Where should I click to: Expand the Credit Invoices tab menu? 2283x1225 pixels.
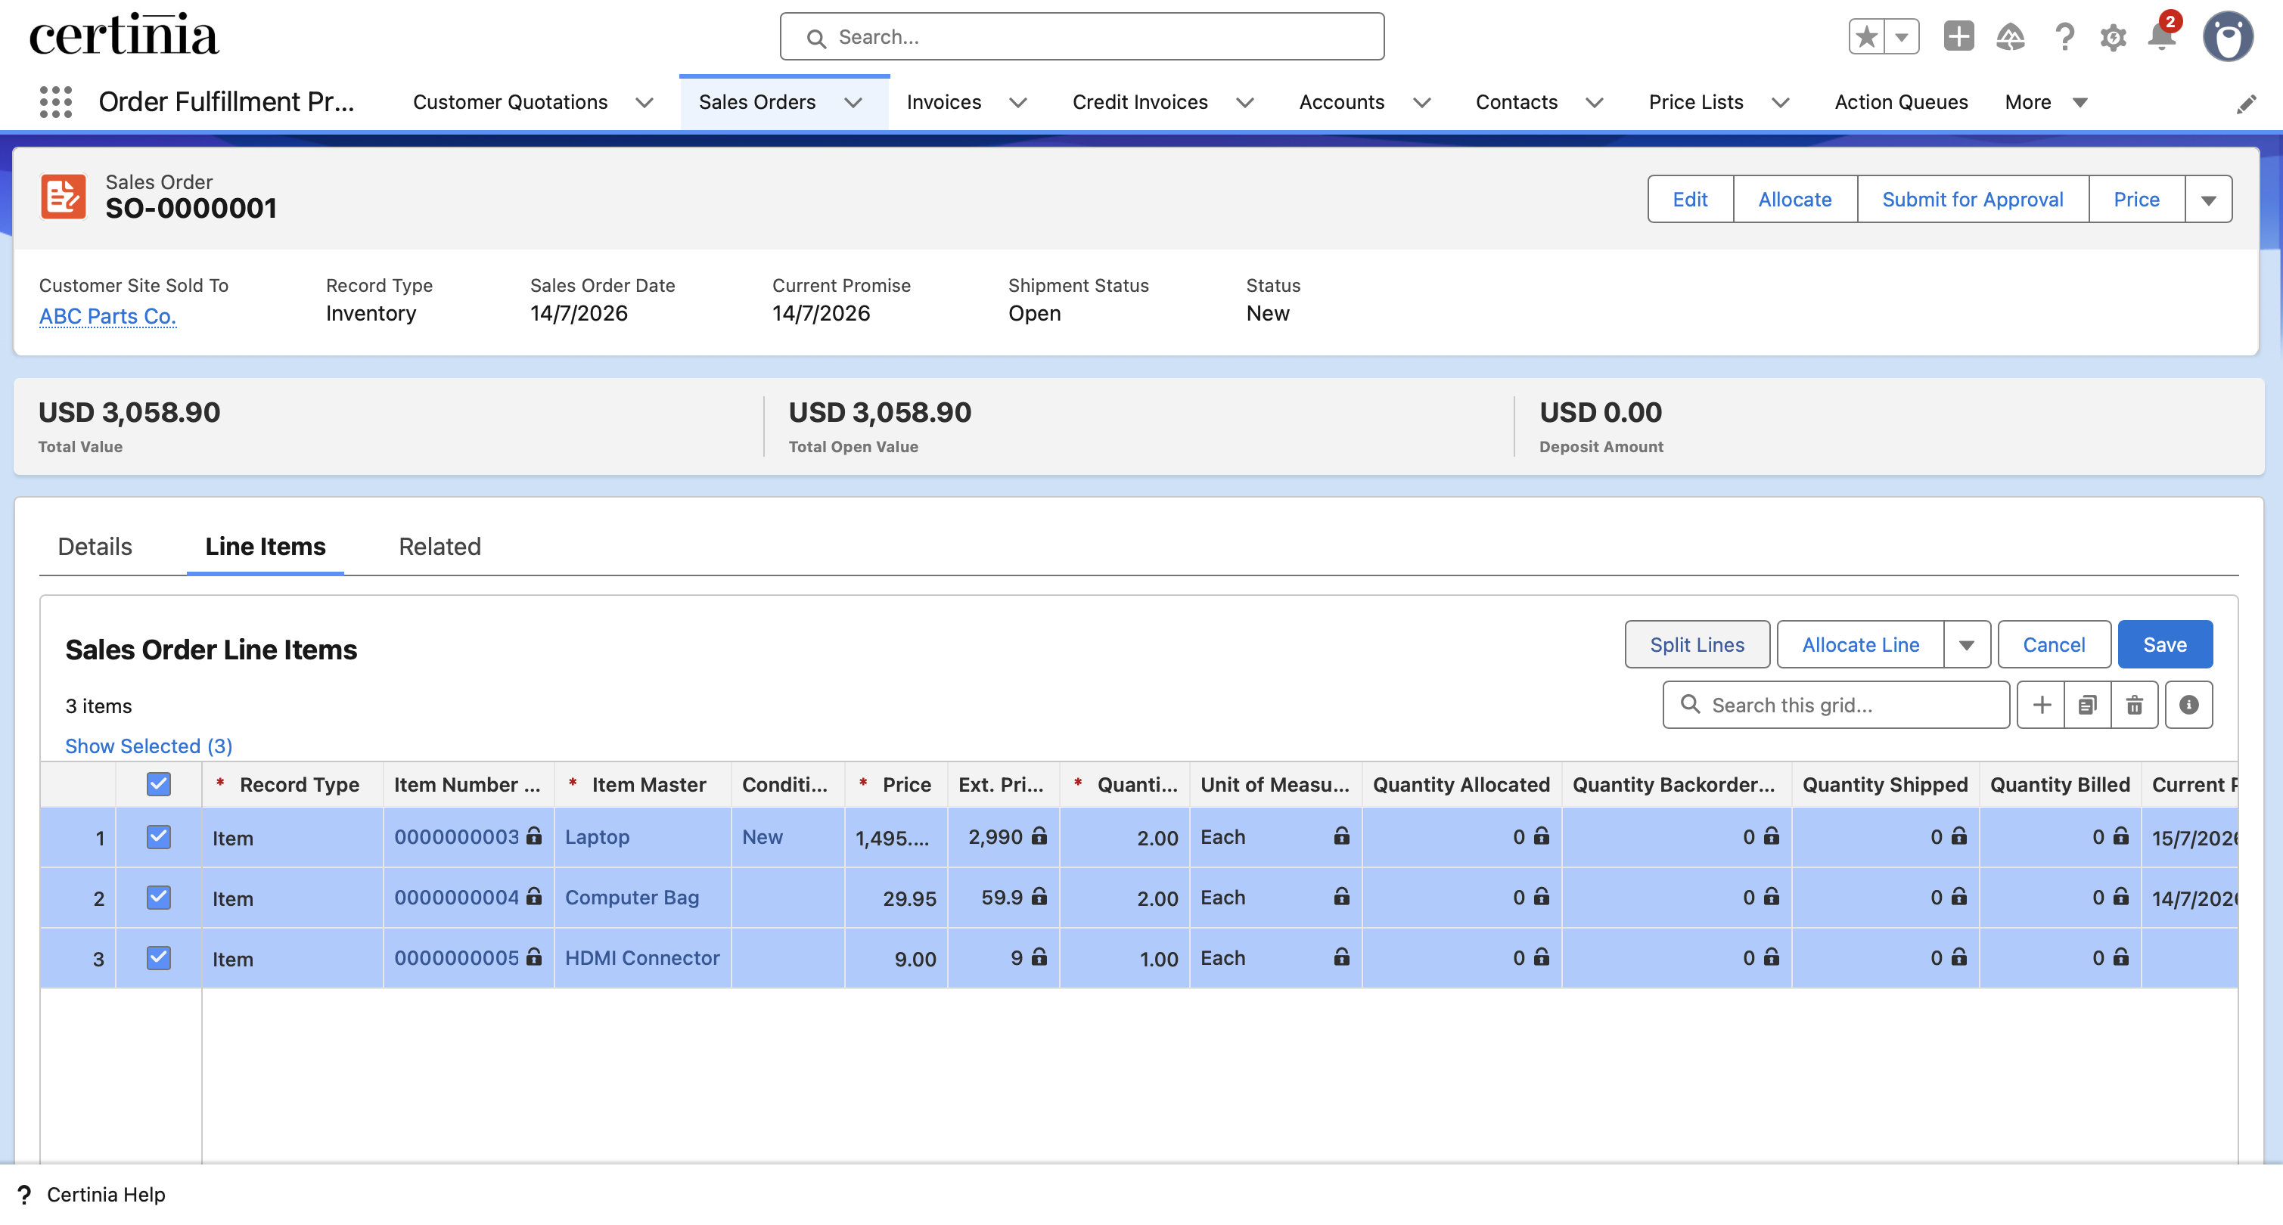(1244, 103)
